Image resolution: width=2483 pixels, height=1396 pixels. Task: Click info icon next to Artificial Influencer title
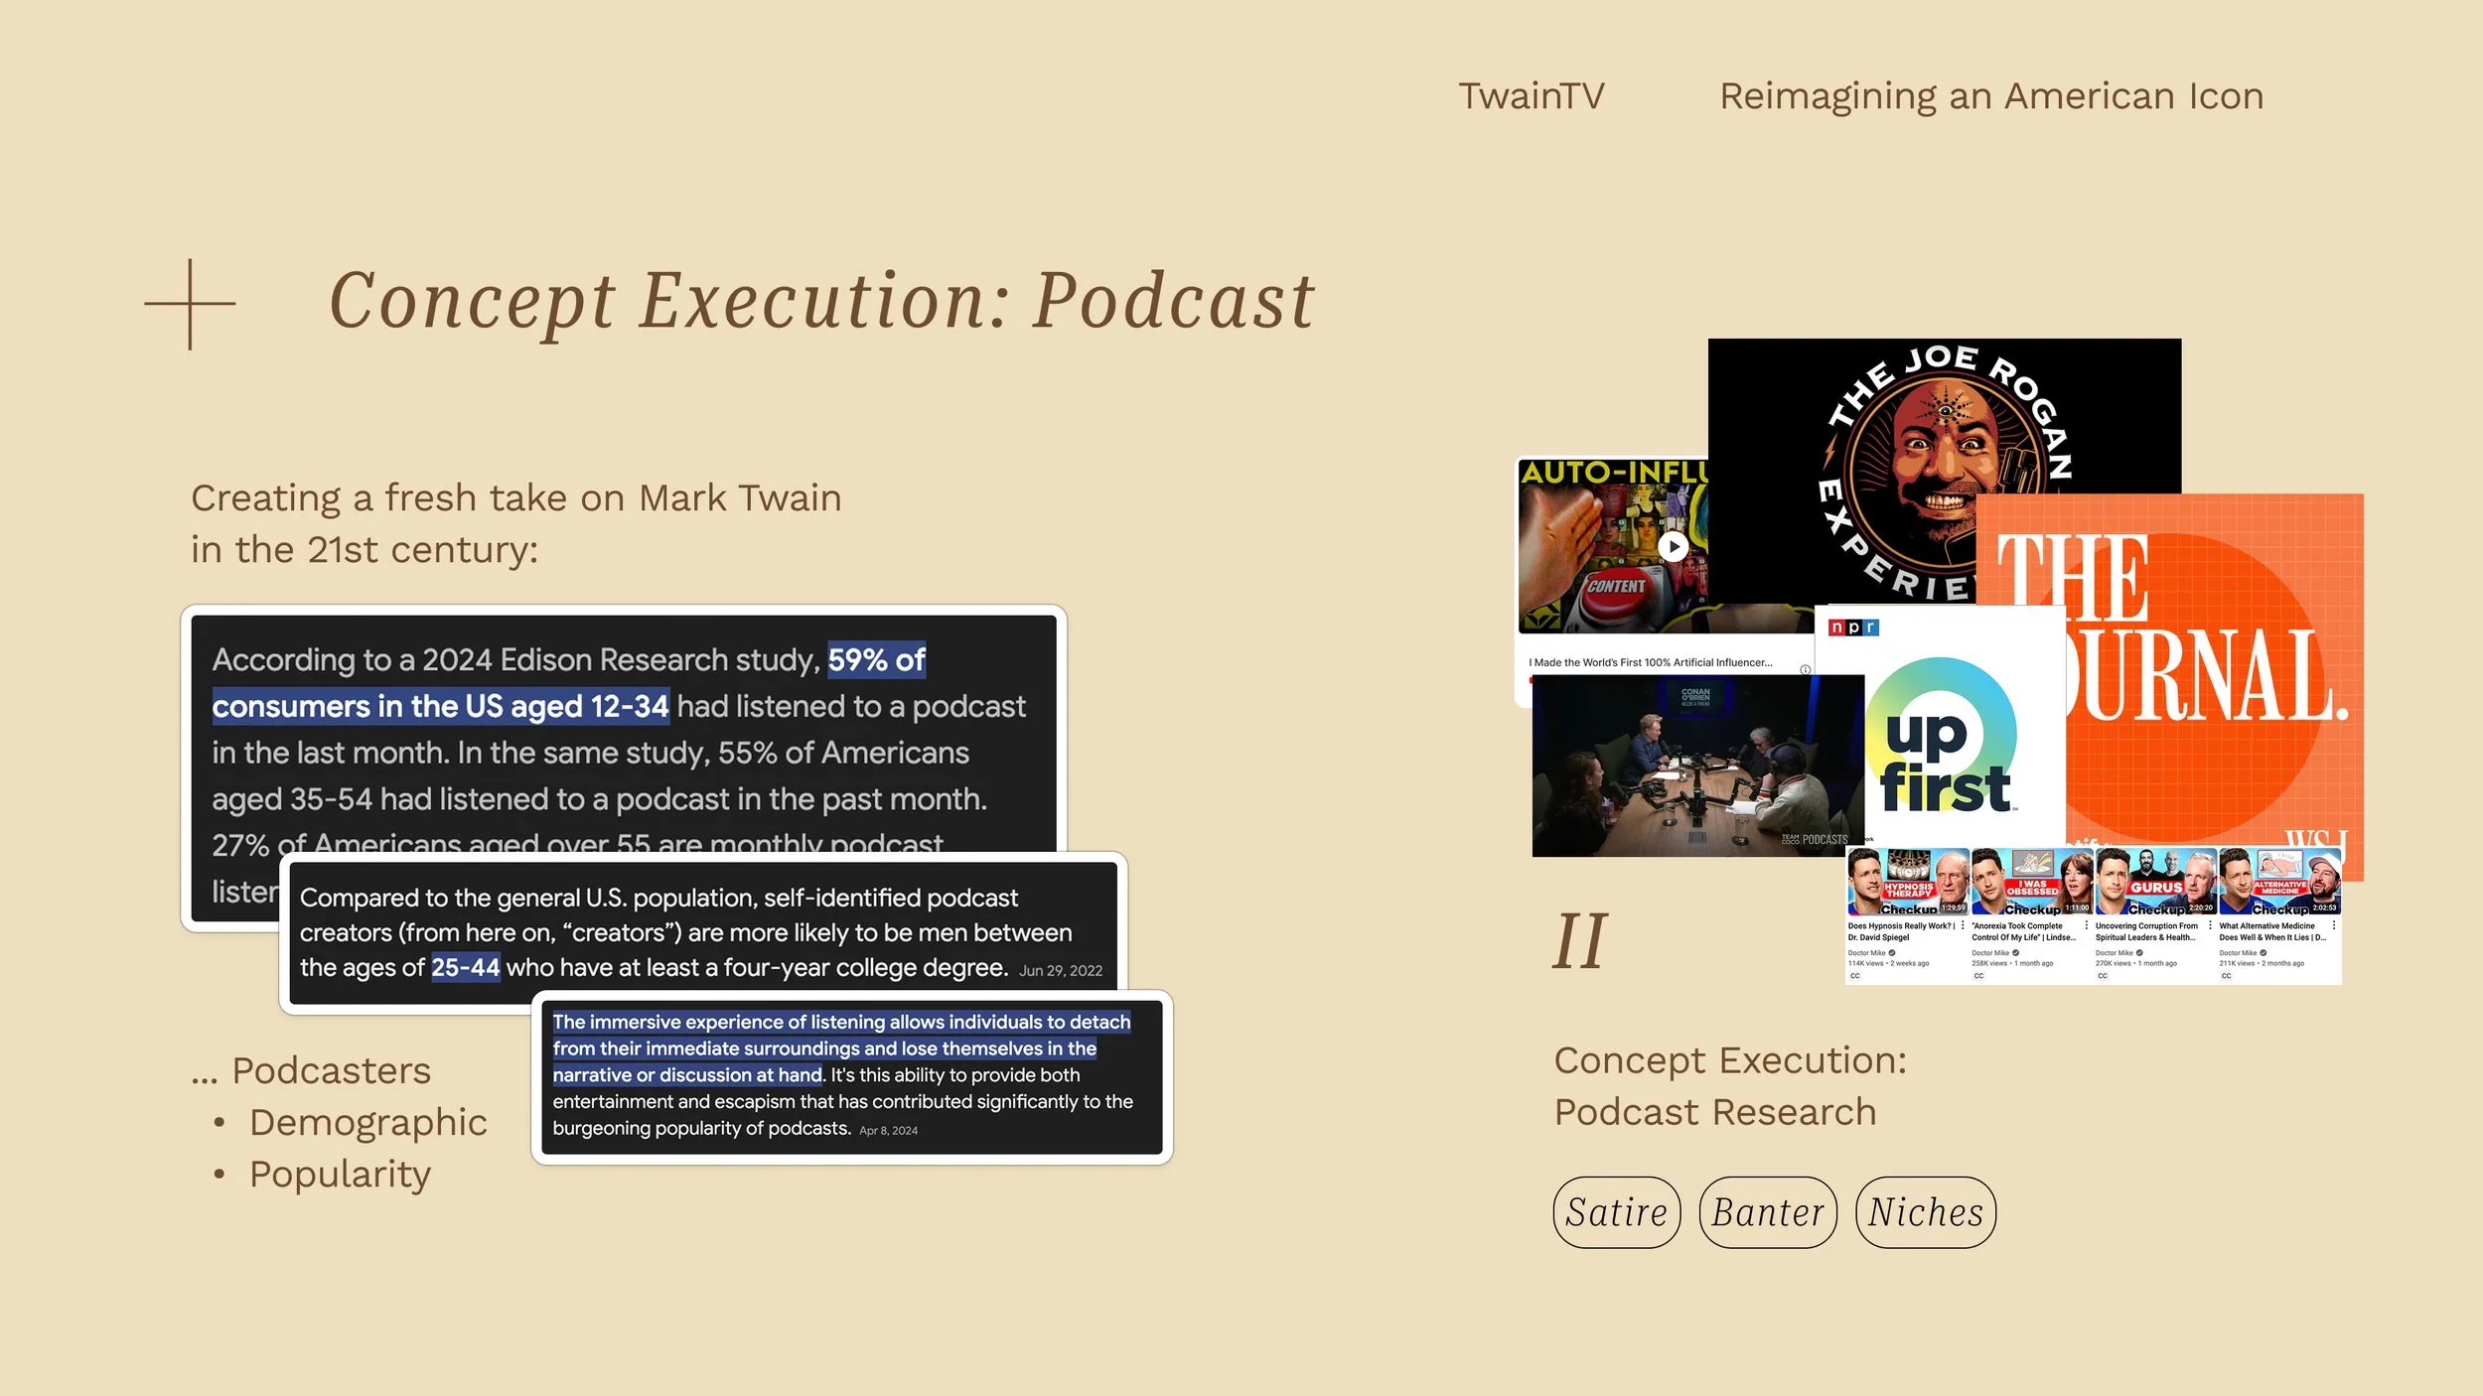pyautogui.click(x=1805, y=669)
